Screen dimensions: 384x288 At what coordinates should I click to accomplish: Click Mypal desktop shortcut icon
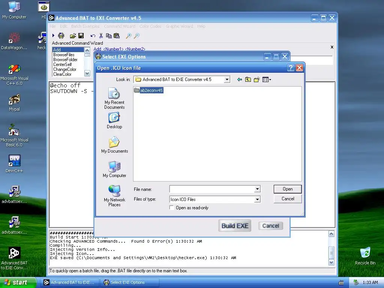(14, 103)
